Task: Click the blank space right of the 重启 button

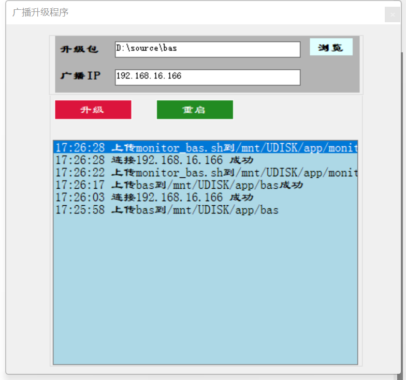Action: tap(295, 110)
